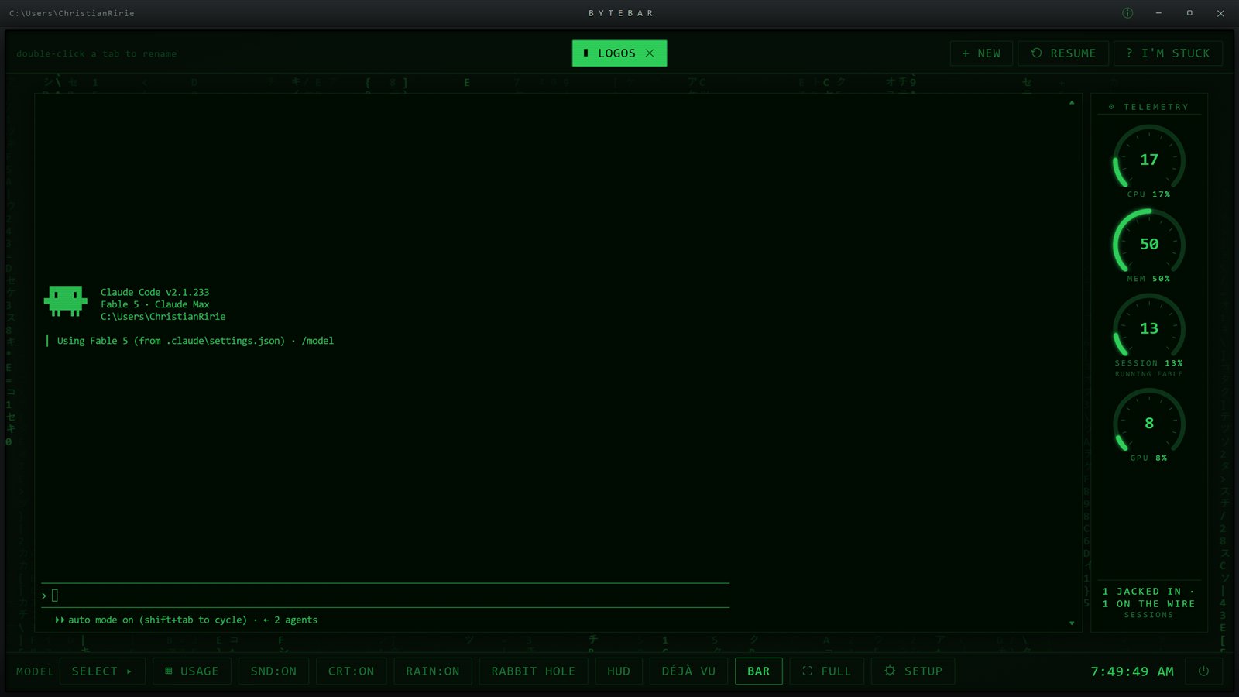Image resolution: width=1239 pixels, height=697 pixels.
Task: Click the 'RUNNING FABLE' label under session
Action: pyautogui.click(x=1148, y=374)
